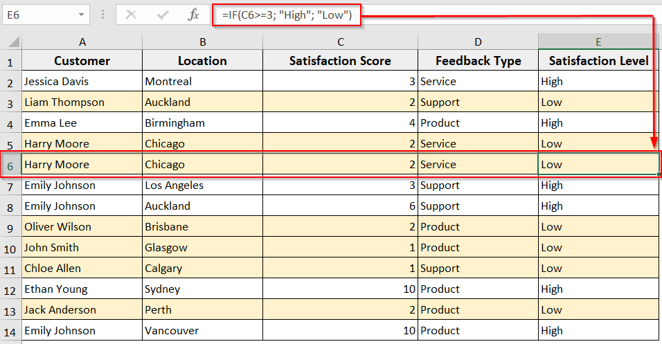Click the Cancel (X) formula bar icon
Image resolution: width=662 pixels, height=344 pixels.
coord(132,15)
